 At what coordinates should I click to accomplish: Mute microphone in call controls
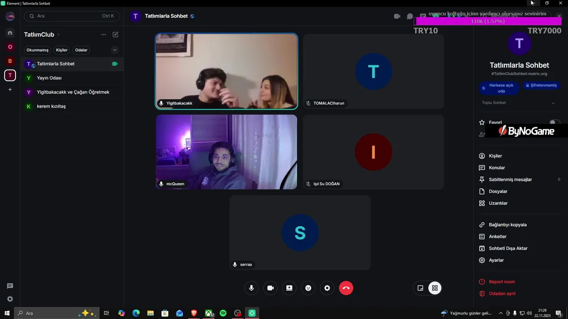pos(251,288)
